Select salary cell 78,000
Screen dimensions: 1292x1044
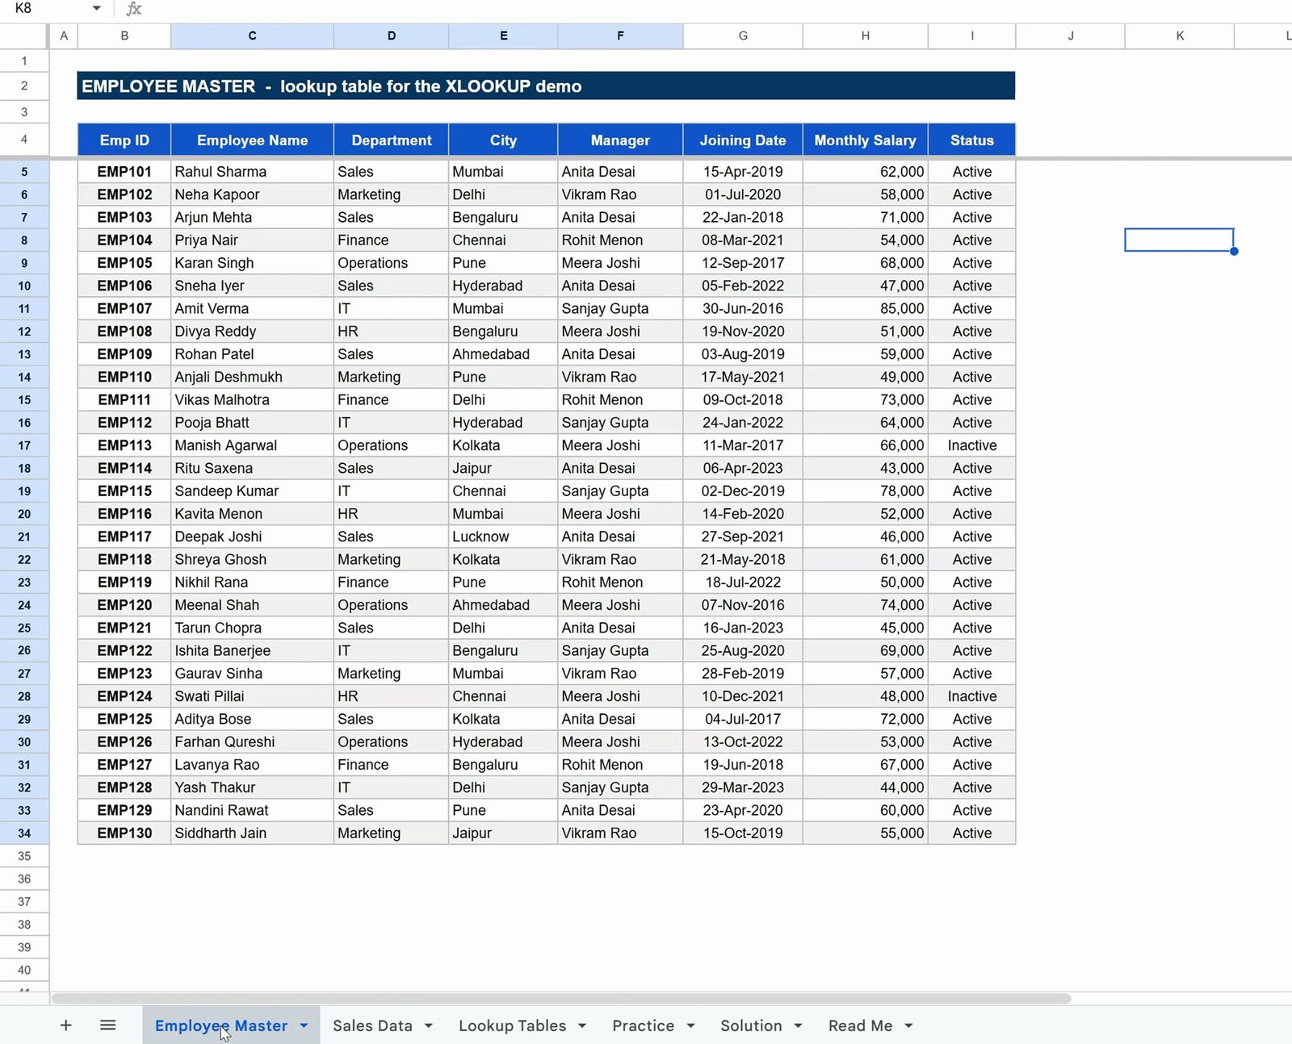[866, 491]
